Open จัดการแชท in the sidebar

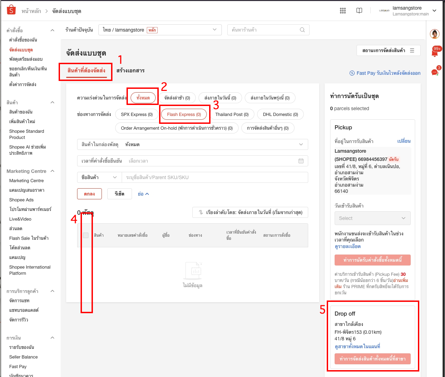click(19, 301)
